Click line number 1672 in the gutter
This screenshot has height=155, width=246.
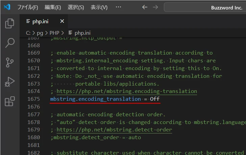click(33, 76)
